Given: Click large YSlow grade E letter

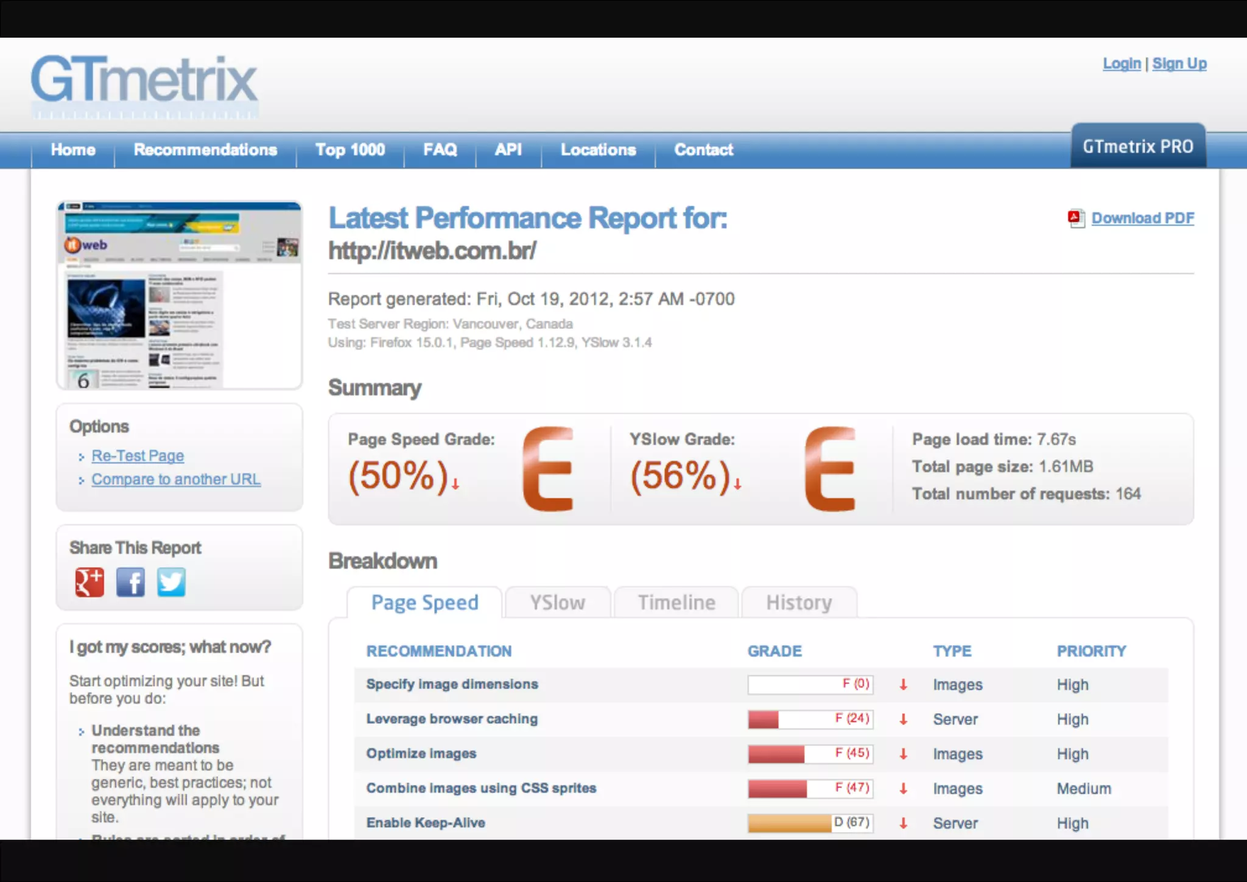Looking at the screenshot, I should [x=829, y=469].
